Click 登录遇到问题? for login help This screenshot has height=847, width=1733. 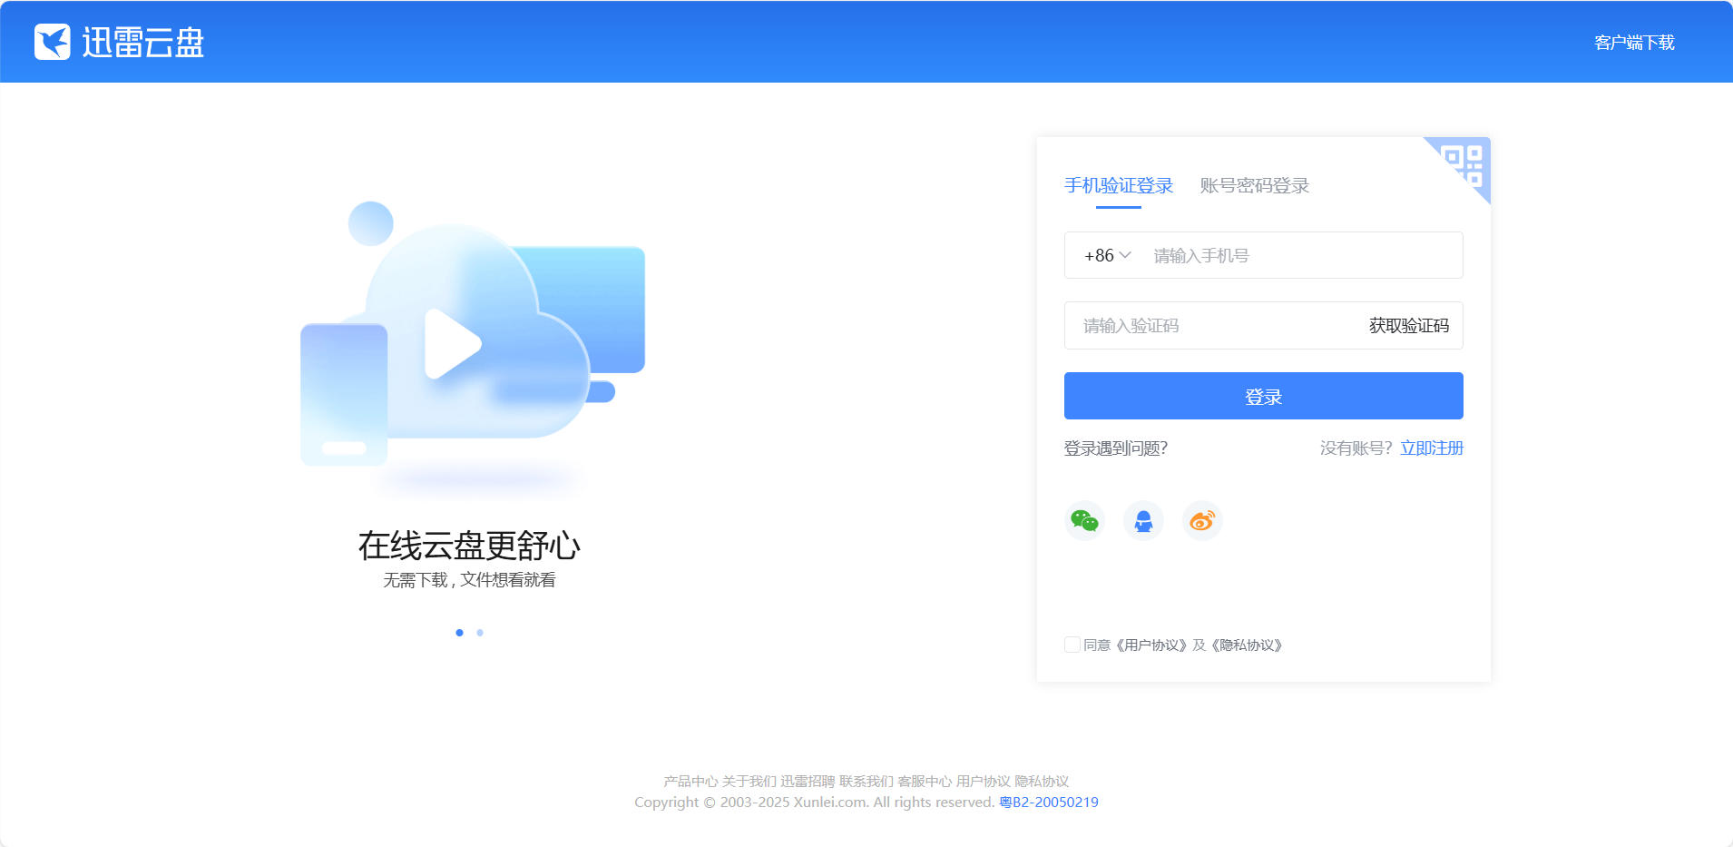1115,448
